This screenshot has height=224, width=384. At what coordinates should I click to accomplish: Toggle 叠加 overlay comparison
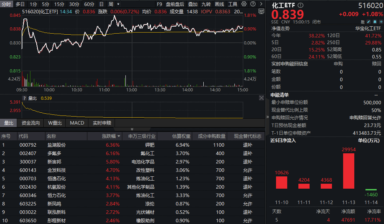pyautogui.click(x=193, y=4)
